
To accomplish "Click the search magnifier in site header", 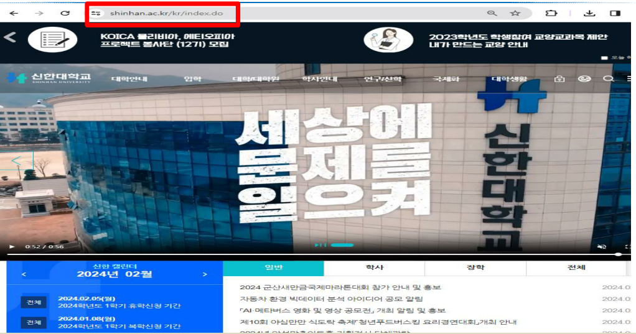I will pos(608,79).
